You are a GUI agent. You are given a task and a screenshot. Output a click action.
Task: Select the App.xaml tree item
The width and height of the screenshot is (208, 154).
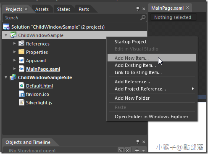(x=36, y=61)
